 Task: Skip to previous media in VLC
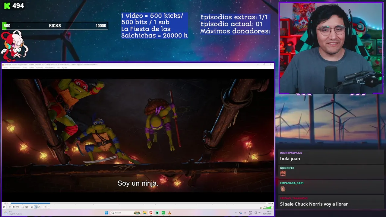[10, 207]
